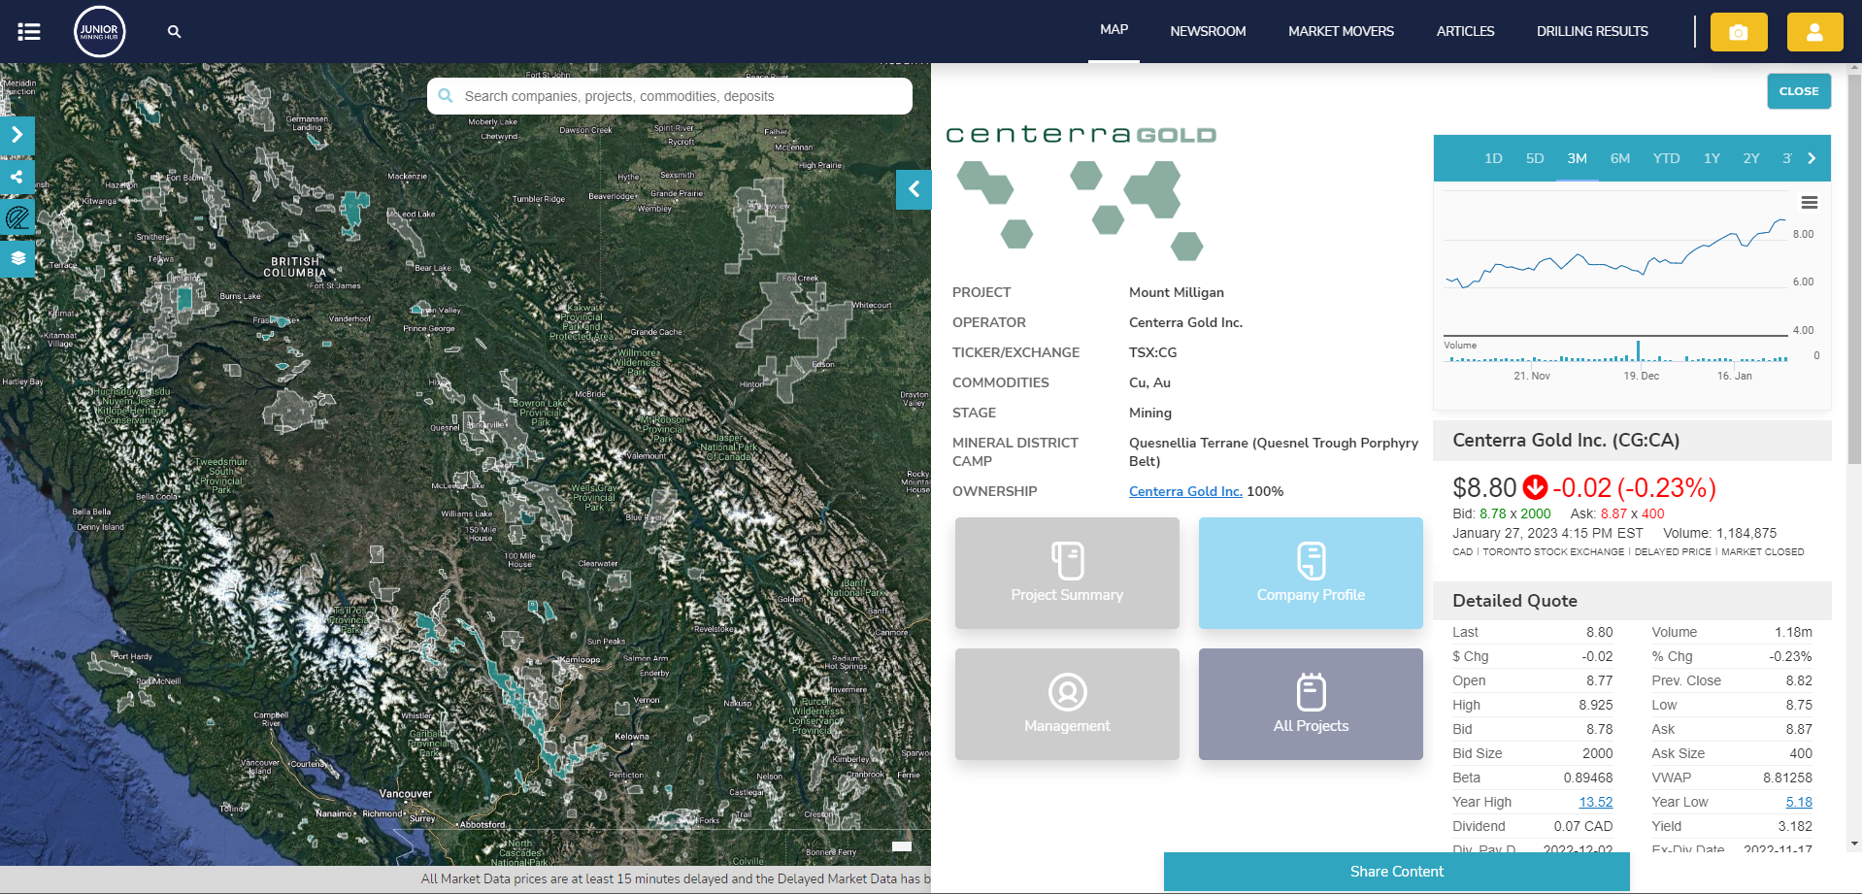Open the yellow user account button
The height and width of the screenshot is (894, 1862).
click(1813, 32)
